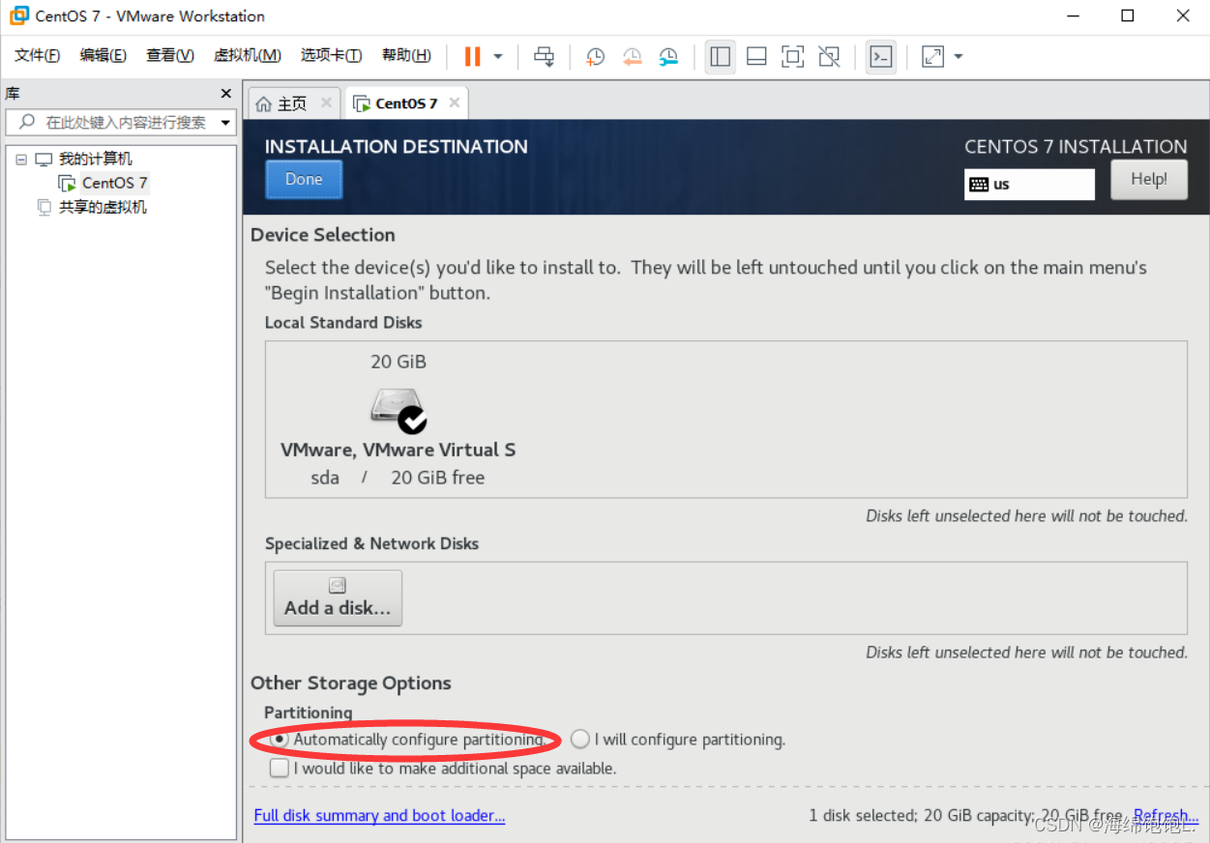Toggle Unity mode icon
This screenshot has height=843, width=1210.
[829, 56]
